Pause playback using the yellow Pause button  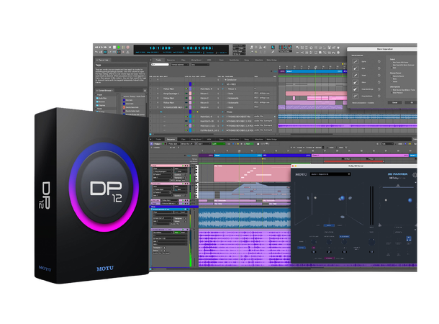123,48
